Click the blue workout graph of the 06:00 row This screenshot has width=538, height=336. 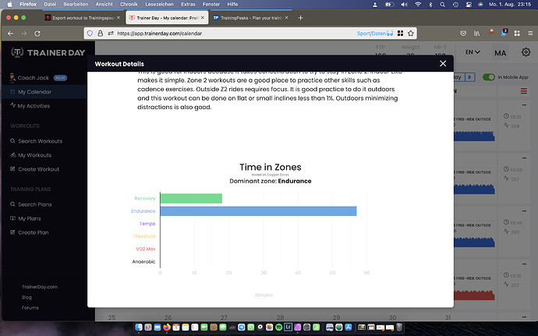point(474,189)
